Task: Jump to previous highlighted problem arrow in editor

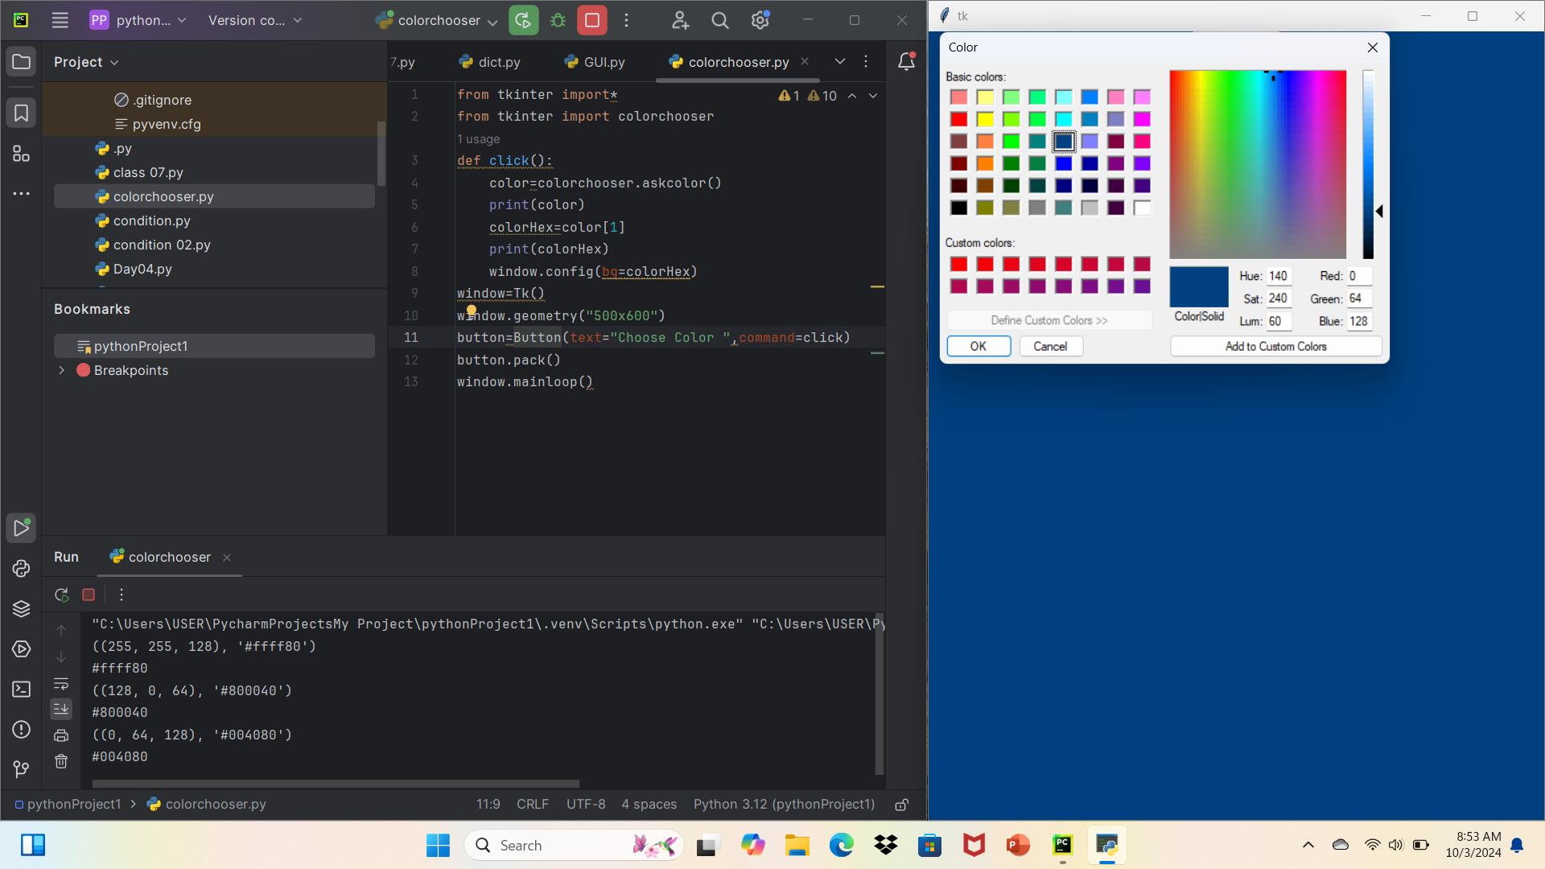Action: coord(852,96)
